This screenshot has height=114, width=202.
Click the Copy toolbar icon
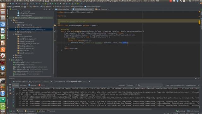[25, 3]
